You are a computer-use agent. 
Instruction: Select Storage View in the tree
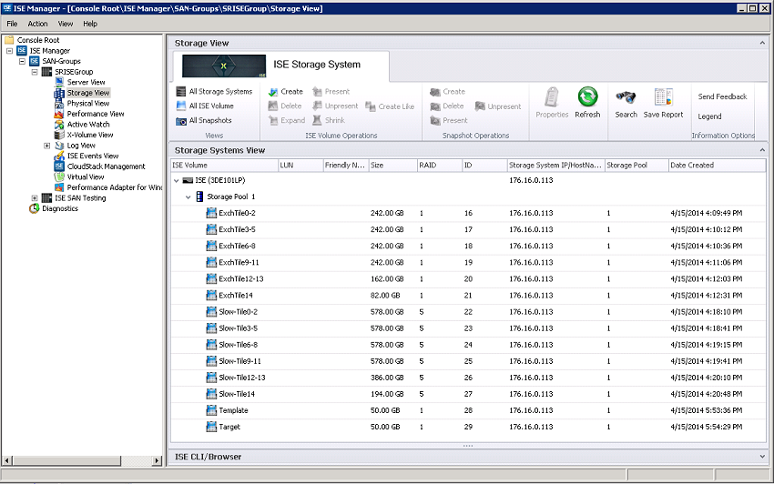click(88, 93)
